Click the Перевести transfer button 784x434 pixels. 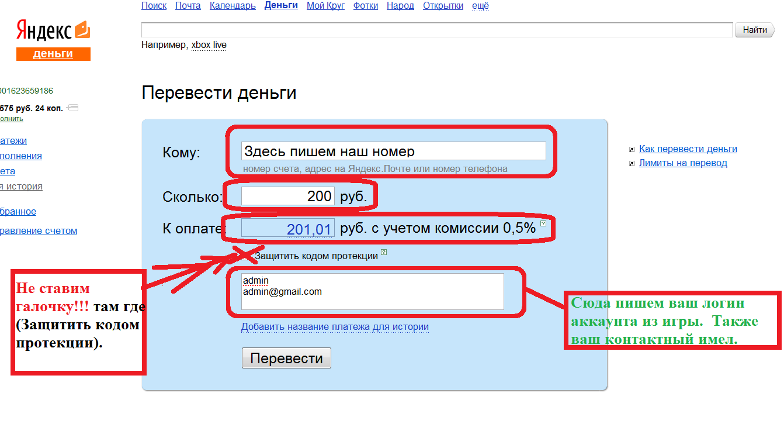[x=286, y=358]
